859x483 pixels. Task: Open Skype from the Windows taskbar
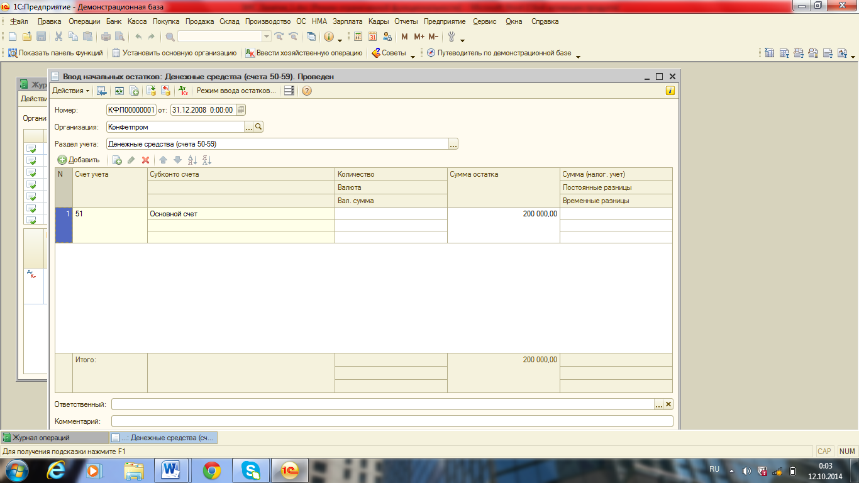(x=251, y=470)
